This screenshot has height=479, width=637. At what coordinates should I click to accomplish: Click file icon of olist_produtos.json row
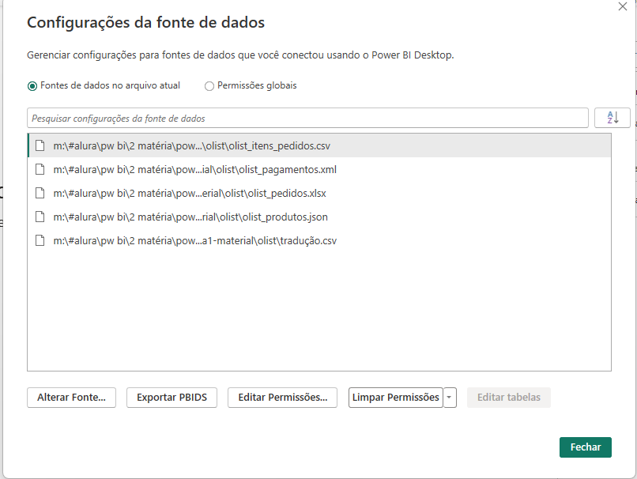[40, 217]
